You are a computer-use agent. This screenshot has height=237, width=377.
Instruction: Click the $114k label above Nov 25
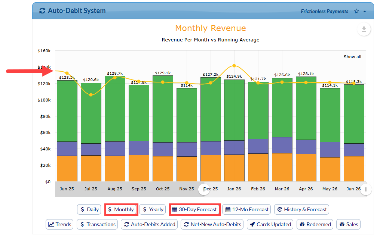point(187,85)
